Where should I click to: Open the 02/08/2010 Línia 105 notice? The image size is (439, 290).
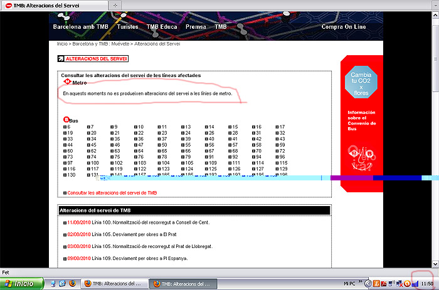122,235
